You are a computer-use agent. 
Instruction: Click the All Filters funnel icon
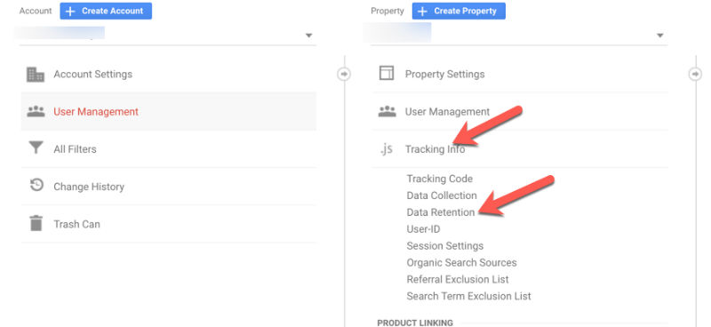[36, 148]
